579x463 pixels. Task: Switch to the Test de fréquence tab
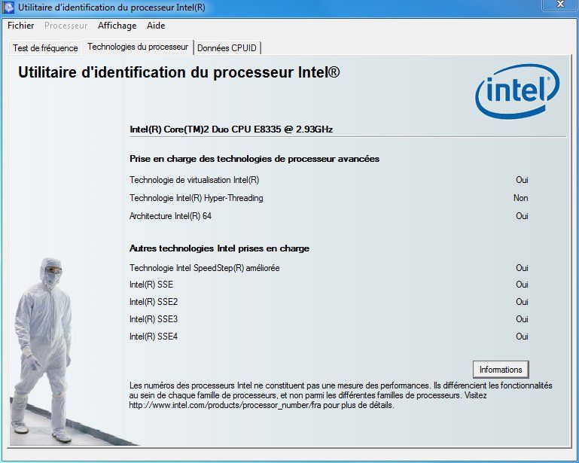[x=45, y=48]
